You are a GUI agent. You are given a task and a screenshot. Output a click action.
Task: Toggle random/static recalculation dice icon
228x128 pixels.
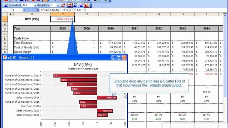[63, 5]
